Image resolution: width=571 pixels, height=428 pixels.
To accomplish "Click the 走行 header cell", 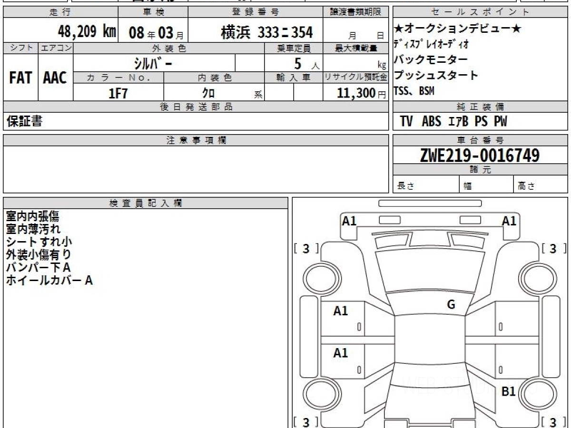I will (x=60, y=12).
